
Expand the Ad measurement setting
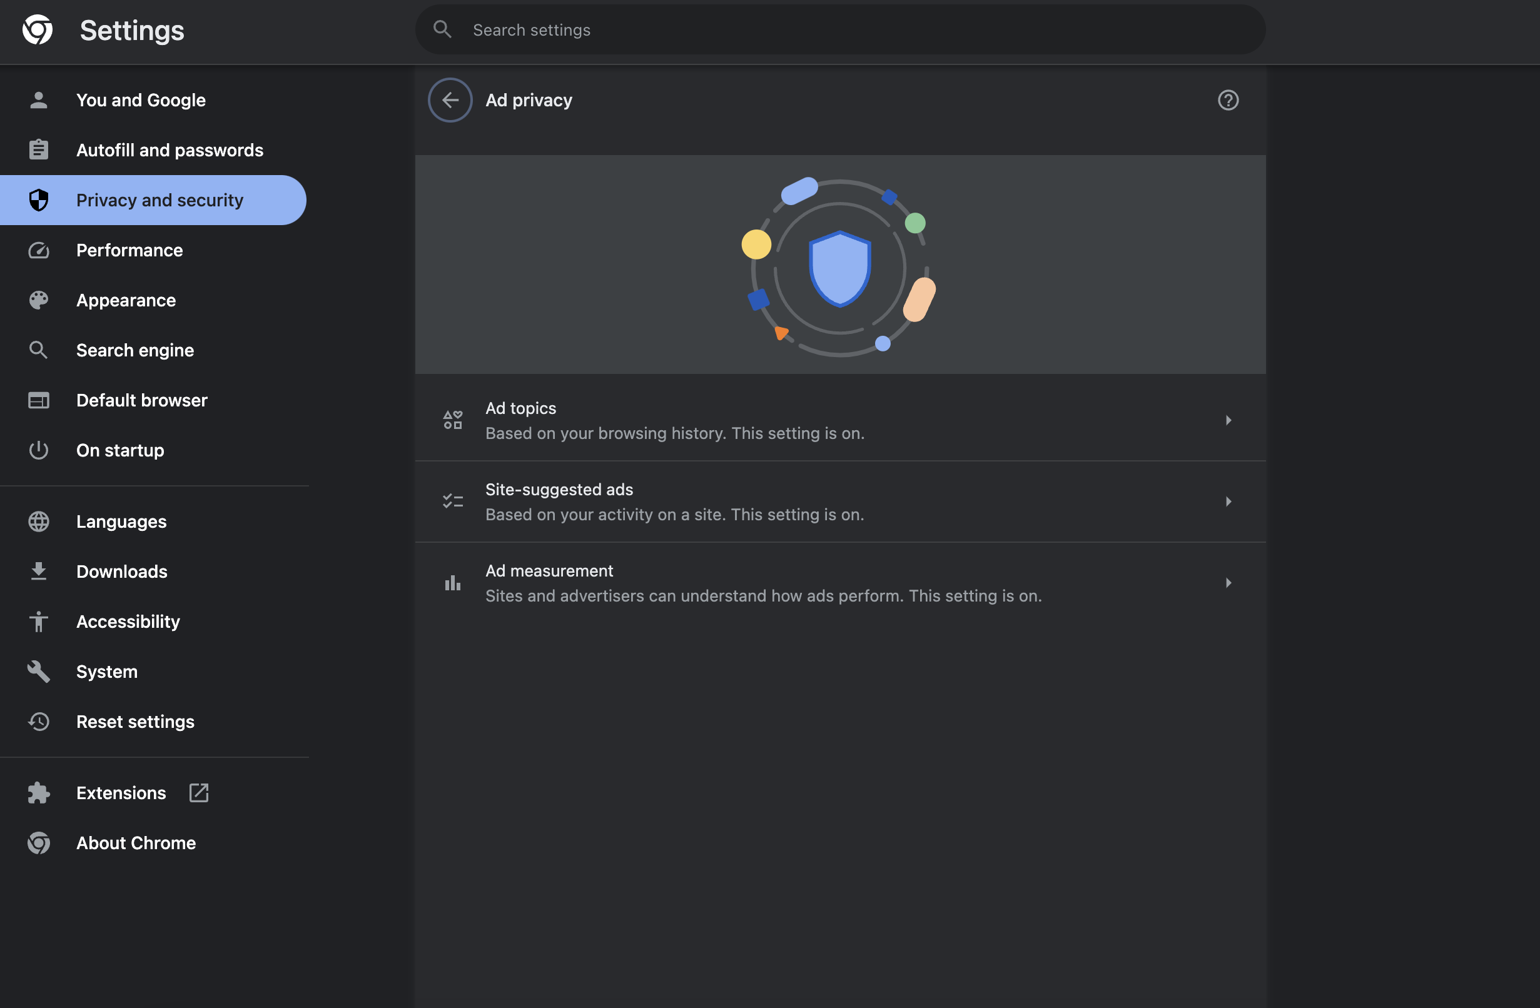[x=1228, y=583]
